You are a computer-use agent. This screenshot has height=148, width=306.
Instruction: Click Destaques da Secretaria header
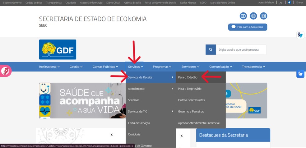pos(233,135)
